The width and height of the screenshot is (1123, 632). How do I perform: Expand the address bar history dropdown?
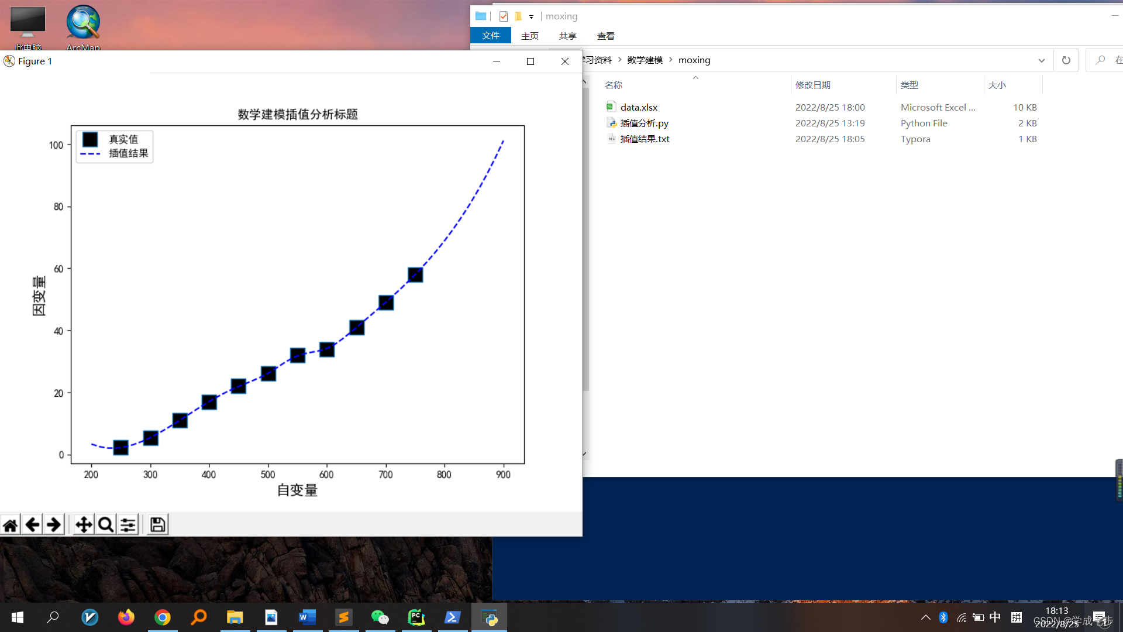(1041, 60)
